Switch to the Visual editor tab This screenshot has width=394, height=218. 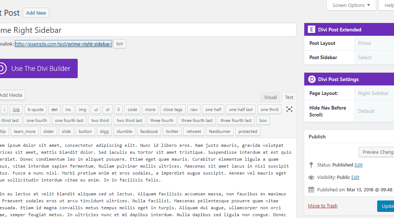point(270,97)
